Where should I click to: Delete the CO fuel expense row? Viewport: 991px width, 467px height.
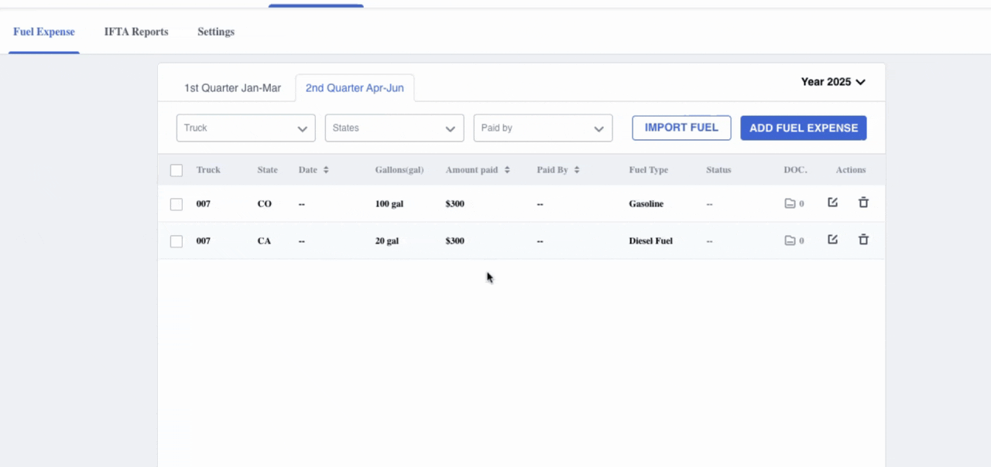click(x=863, y=203)
